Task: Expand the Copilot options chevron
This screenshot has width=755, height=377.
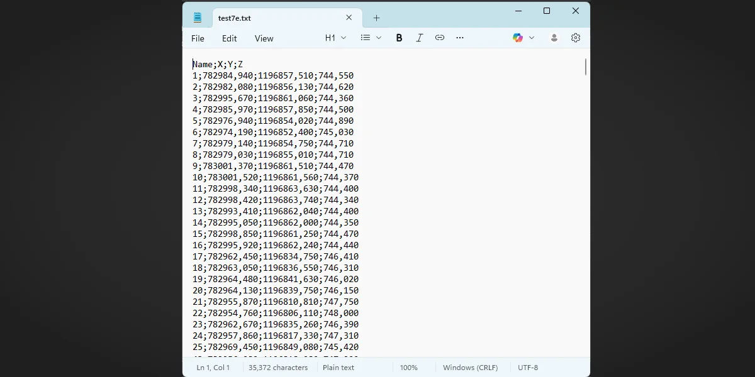Action: click(532, 38)
